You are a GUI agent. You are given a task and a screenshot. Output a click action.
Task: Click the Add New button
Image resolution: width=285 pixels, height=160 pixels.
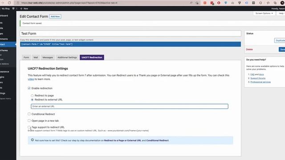point(55,16)
